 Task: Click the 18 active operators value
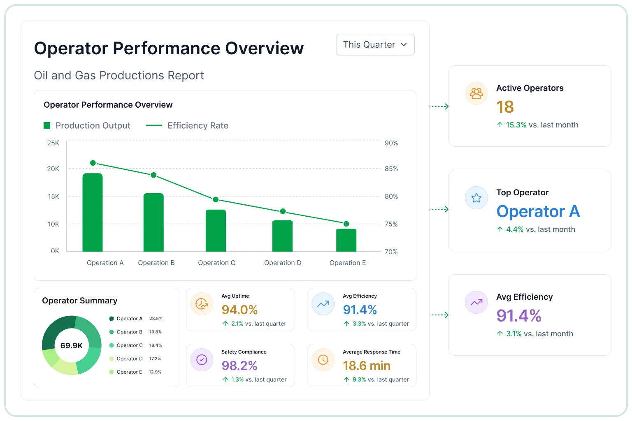(x=505, y=107)
